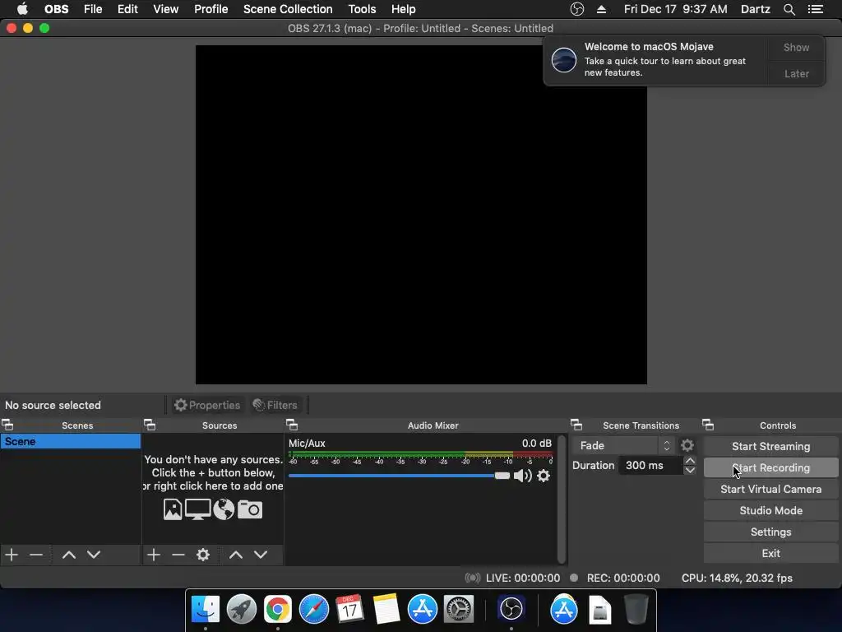This screenshot has height=632, width=842.
Task: Open System Preferences from the dock
Action: tap(459, 610)
